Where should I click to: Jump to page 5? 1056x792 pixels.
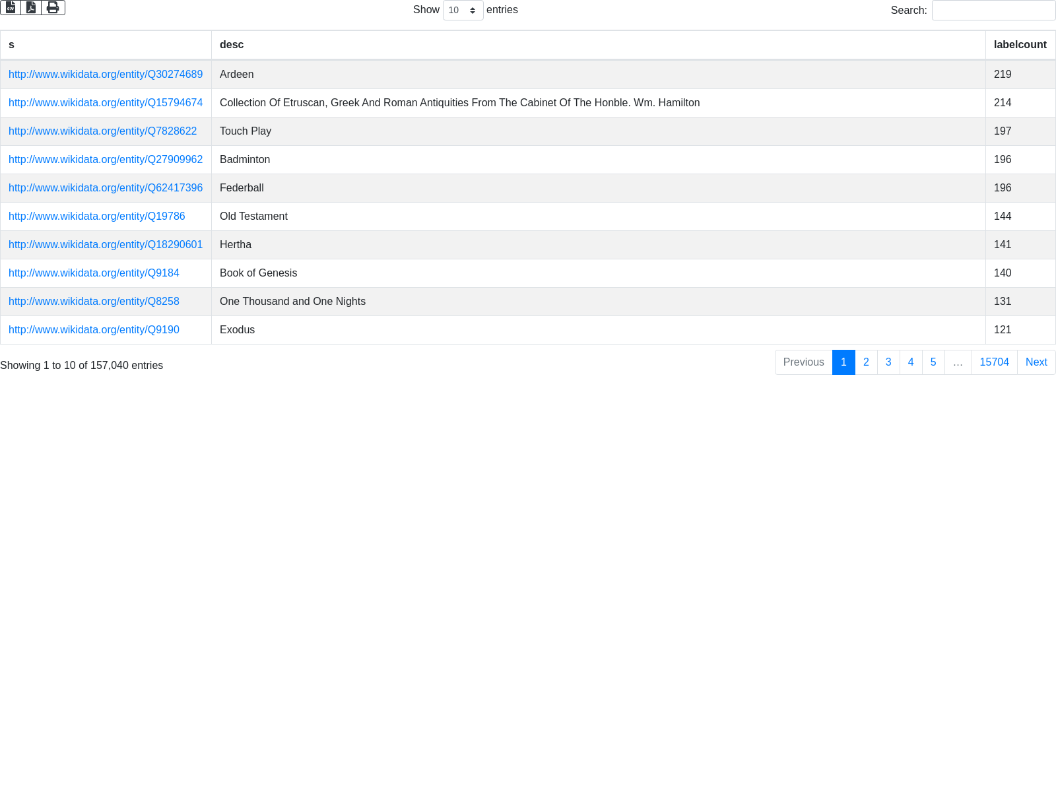933,362
